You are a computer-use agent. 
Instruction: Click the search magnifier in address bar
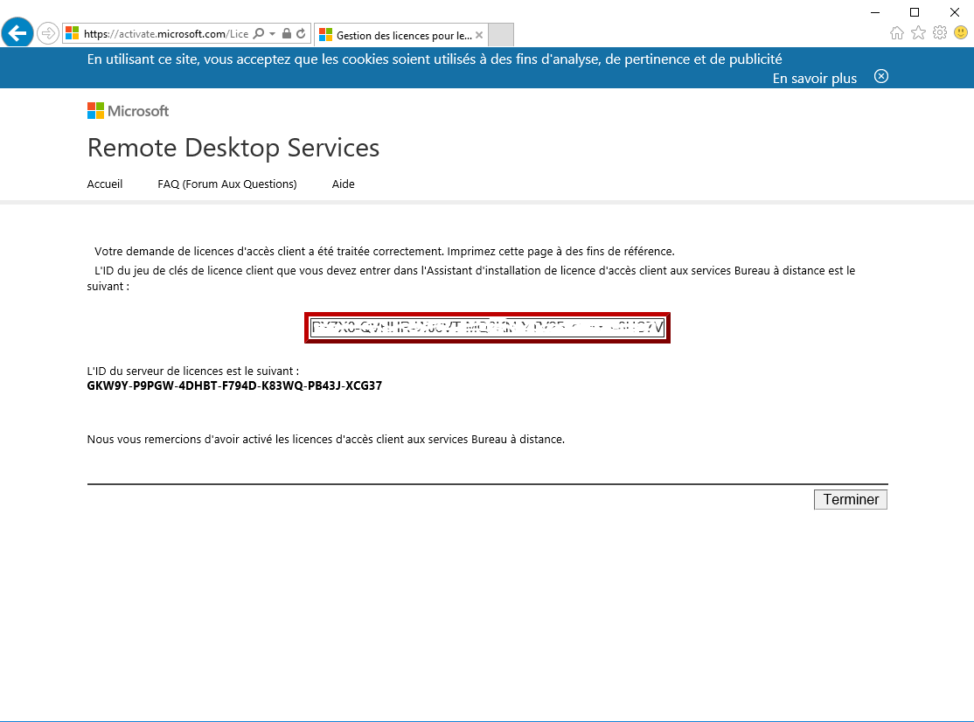tap(259, 33)
